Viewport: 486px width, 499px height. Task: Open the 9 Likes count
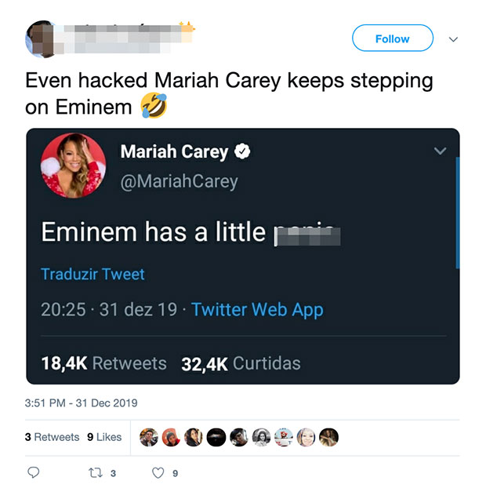[104, 437]
